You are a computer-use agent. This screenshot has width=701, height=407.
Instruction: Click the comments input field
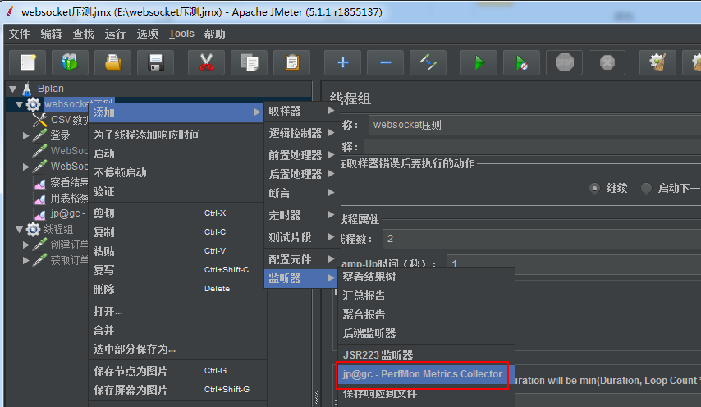pos(532,147)
